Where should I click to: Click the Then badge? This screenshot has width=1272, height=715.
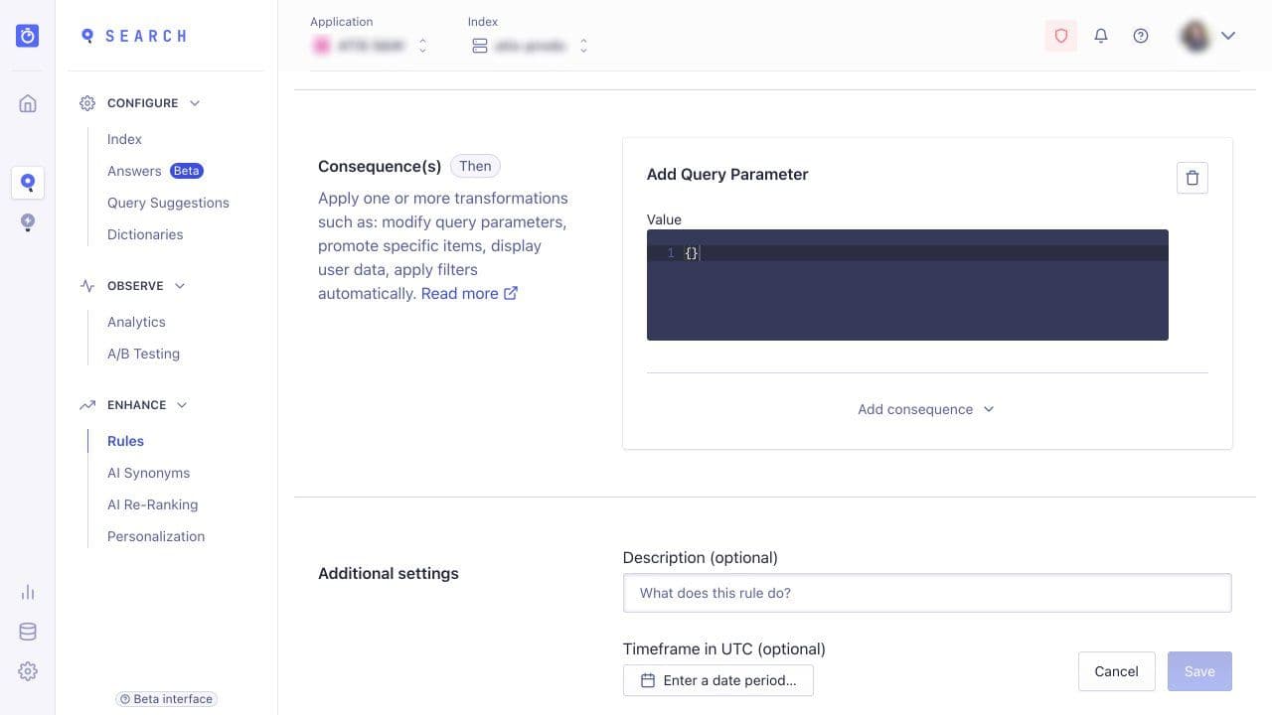475,166
